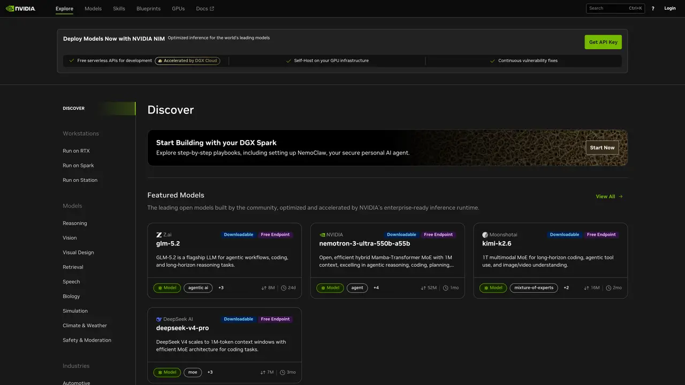The width and height of the screenshot is (685, 385).
Task: Click the agentic ai tag
Action: tap(198, 288)
